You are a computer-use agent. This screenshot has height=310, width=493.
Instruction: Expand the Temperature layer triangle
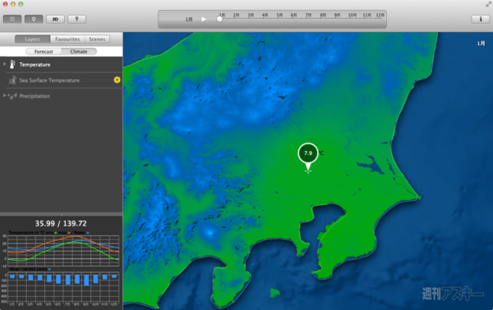4,64
